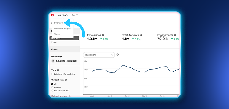
Task: Click the 1.94m impressions value
Action: click(x=92, y=39)
